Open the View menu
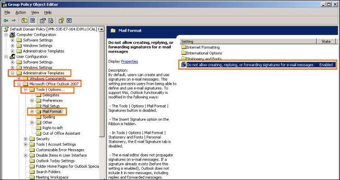 pos(35,12)
